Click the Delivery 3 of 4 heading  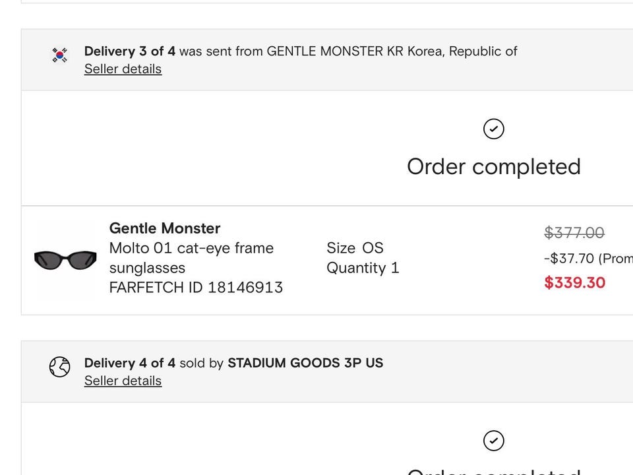point(130,51)
